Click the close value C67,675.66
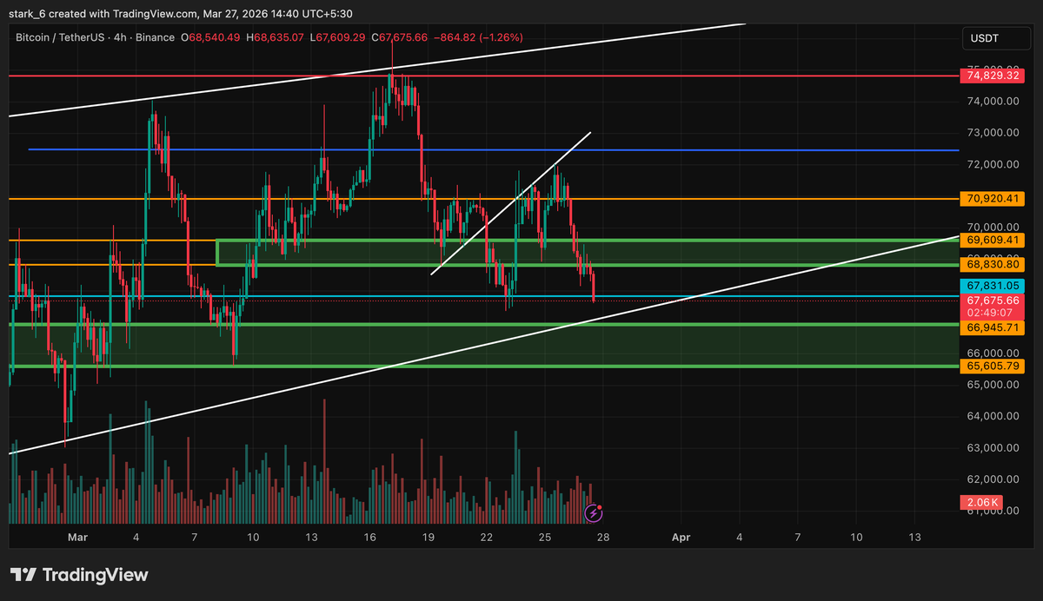Image resolution: width=1043 pixels, height=601 pixels. (x=400, y=37)
